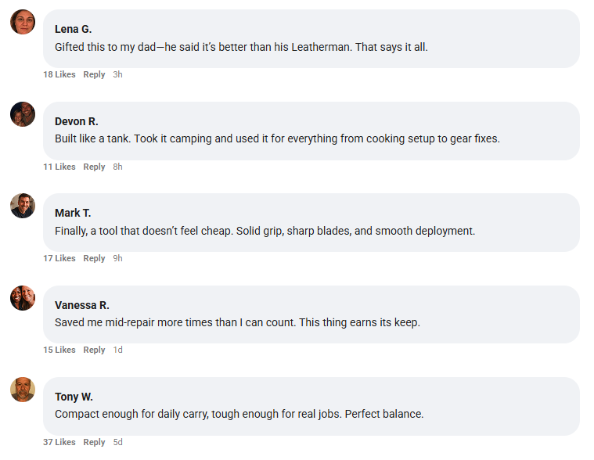Reply to Vanessa R.'s comment
This screenshot has width=594, height=460.
coord(94,350)
